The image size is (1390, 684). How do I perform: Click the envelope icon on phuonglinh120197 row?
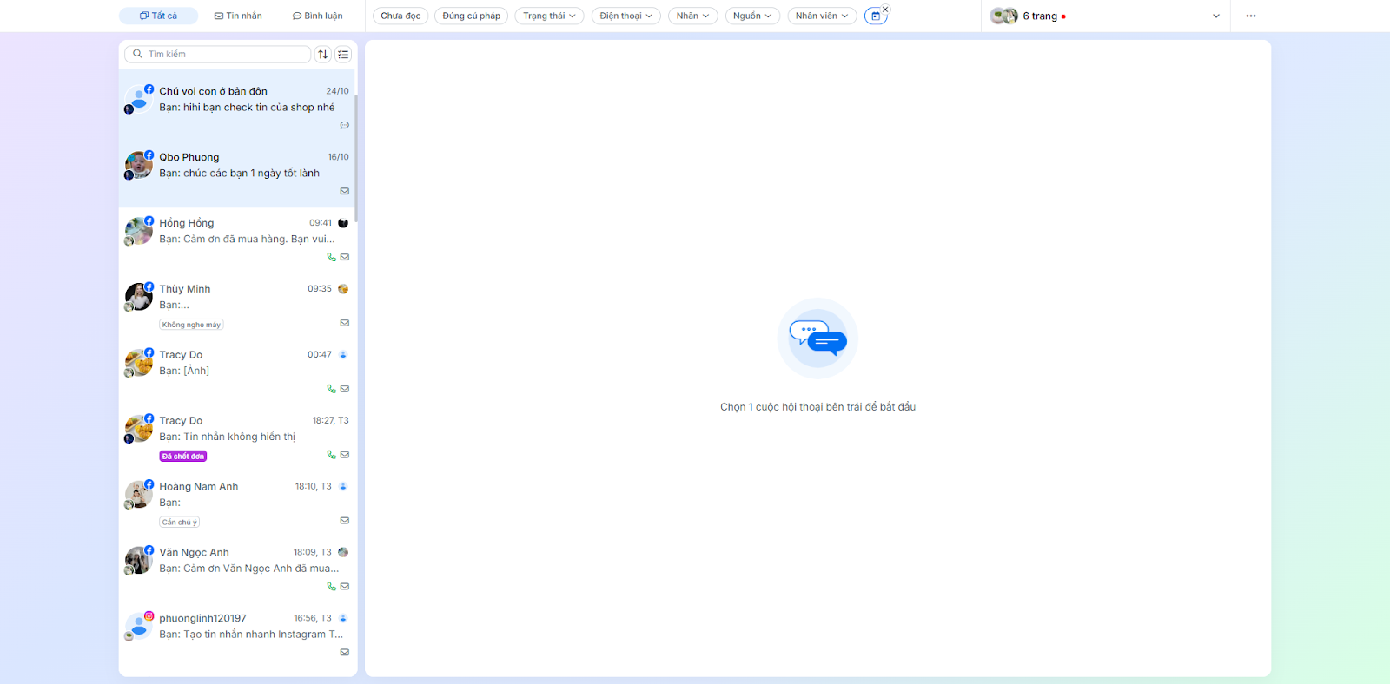coord(345,652)
